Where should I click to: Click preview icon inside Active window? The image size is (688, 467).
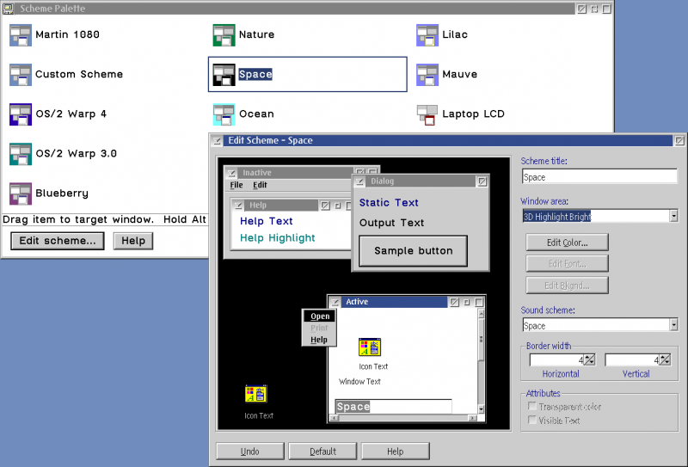[x=370, y=347]
